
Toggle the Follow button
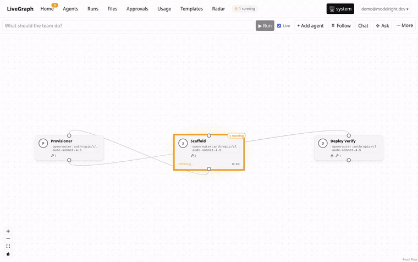pos(341,26)
